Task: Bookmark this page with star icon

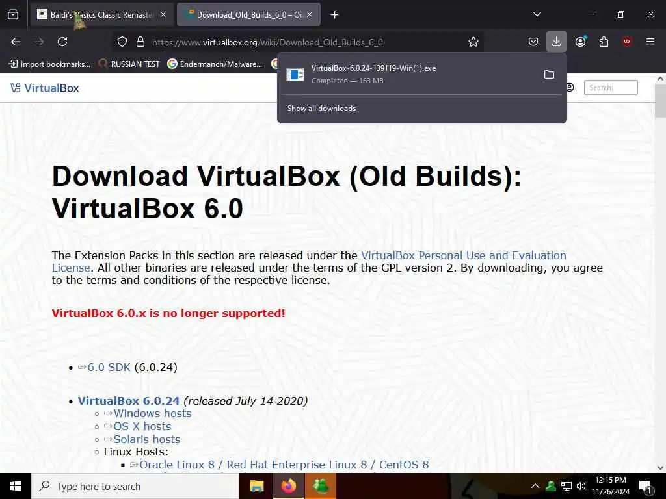Action: [x=473, y=42]
